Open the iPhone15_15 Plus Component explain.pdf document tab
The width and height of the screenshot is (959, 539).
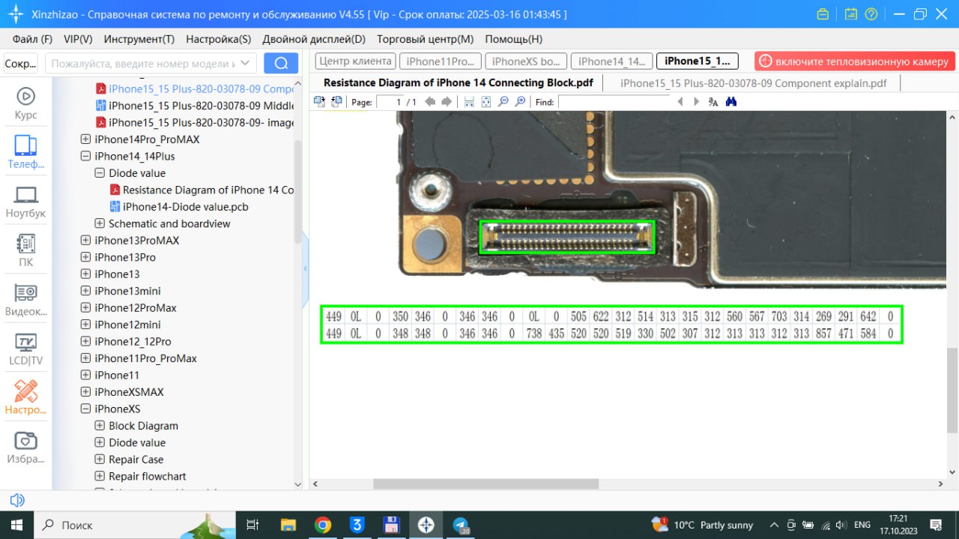point(753,83)
